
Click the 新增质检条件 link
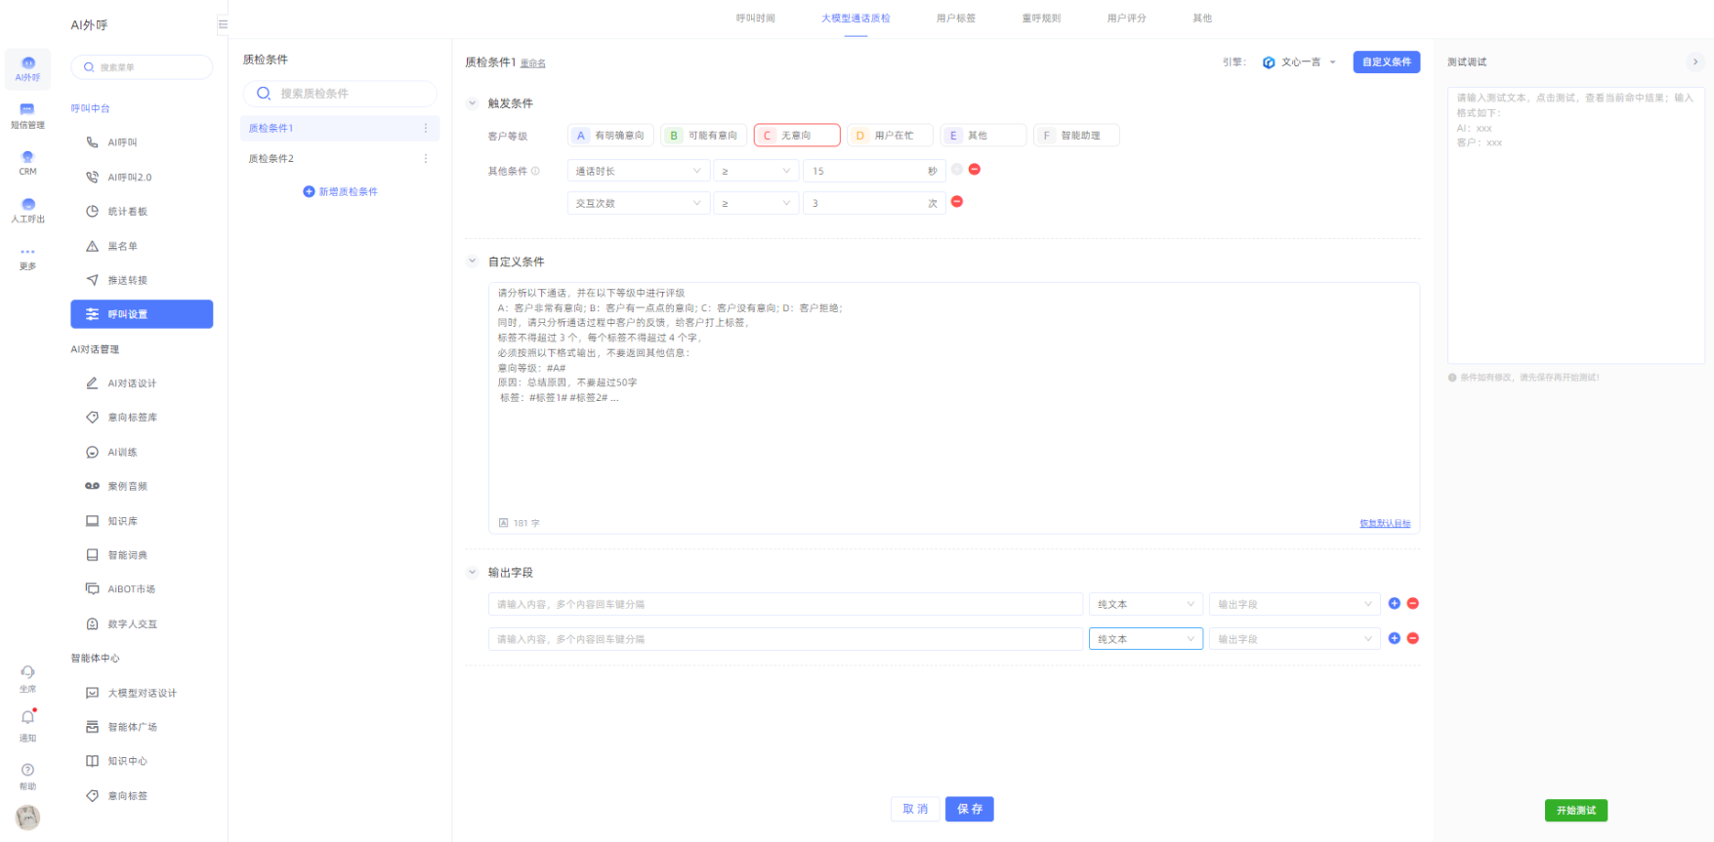340,192
